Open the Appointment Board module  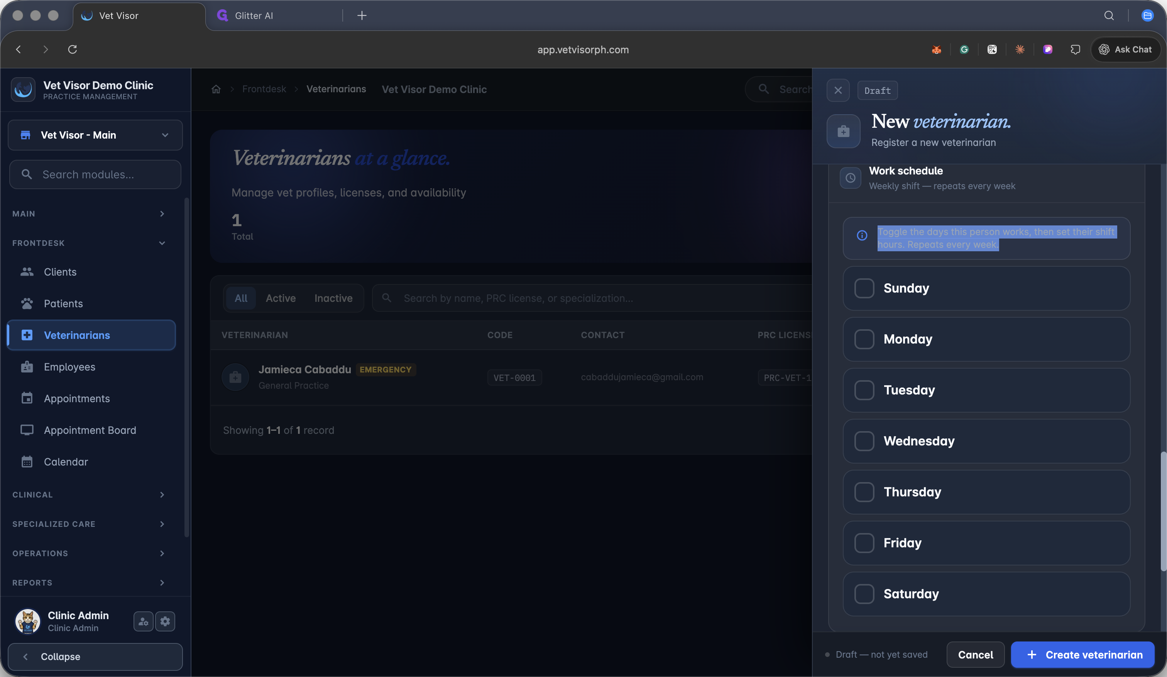tap(91, 430)
